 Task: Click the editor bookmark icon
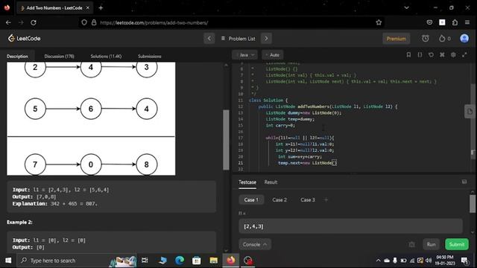[408, 54]
